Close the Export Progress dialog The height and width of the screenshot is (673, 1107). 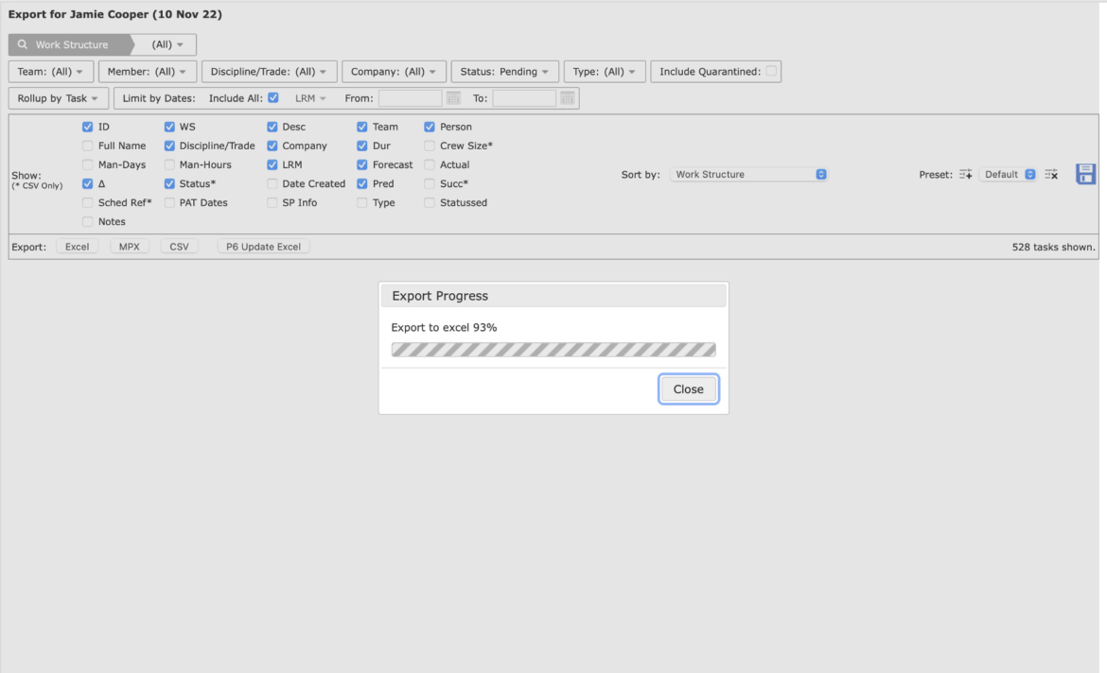[689, 389]
